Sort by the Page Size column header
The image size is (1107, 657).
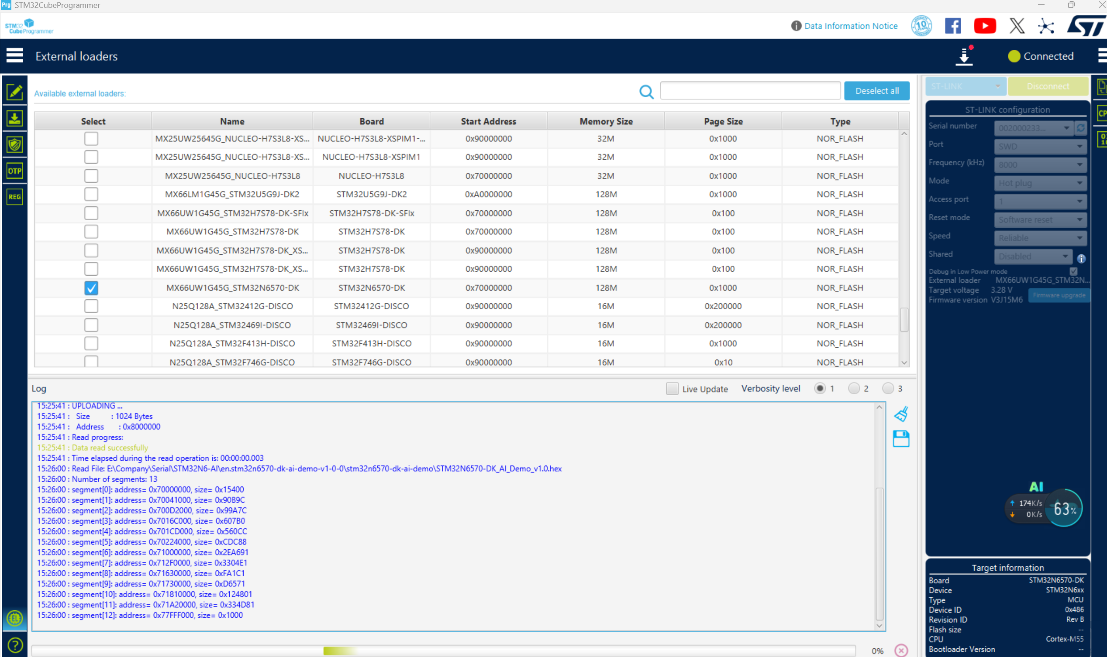[723, 121]
